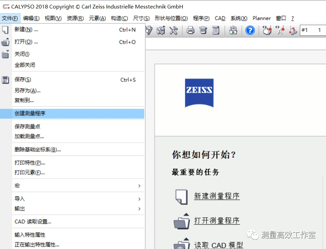Click the trash can toolbar icon
The width and height of the screenshot is (326, 249).
(203, 30)
